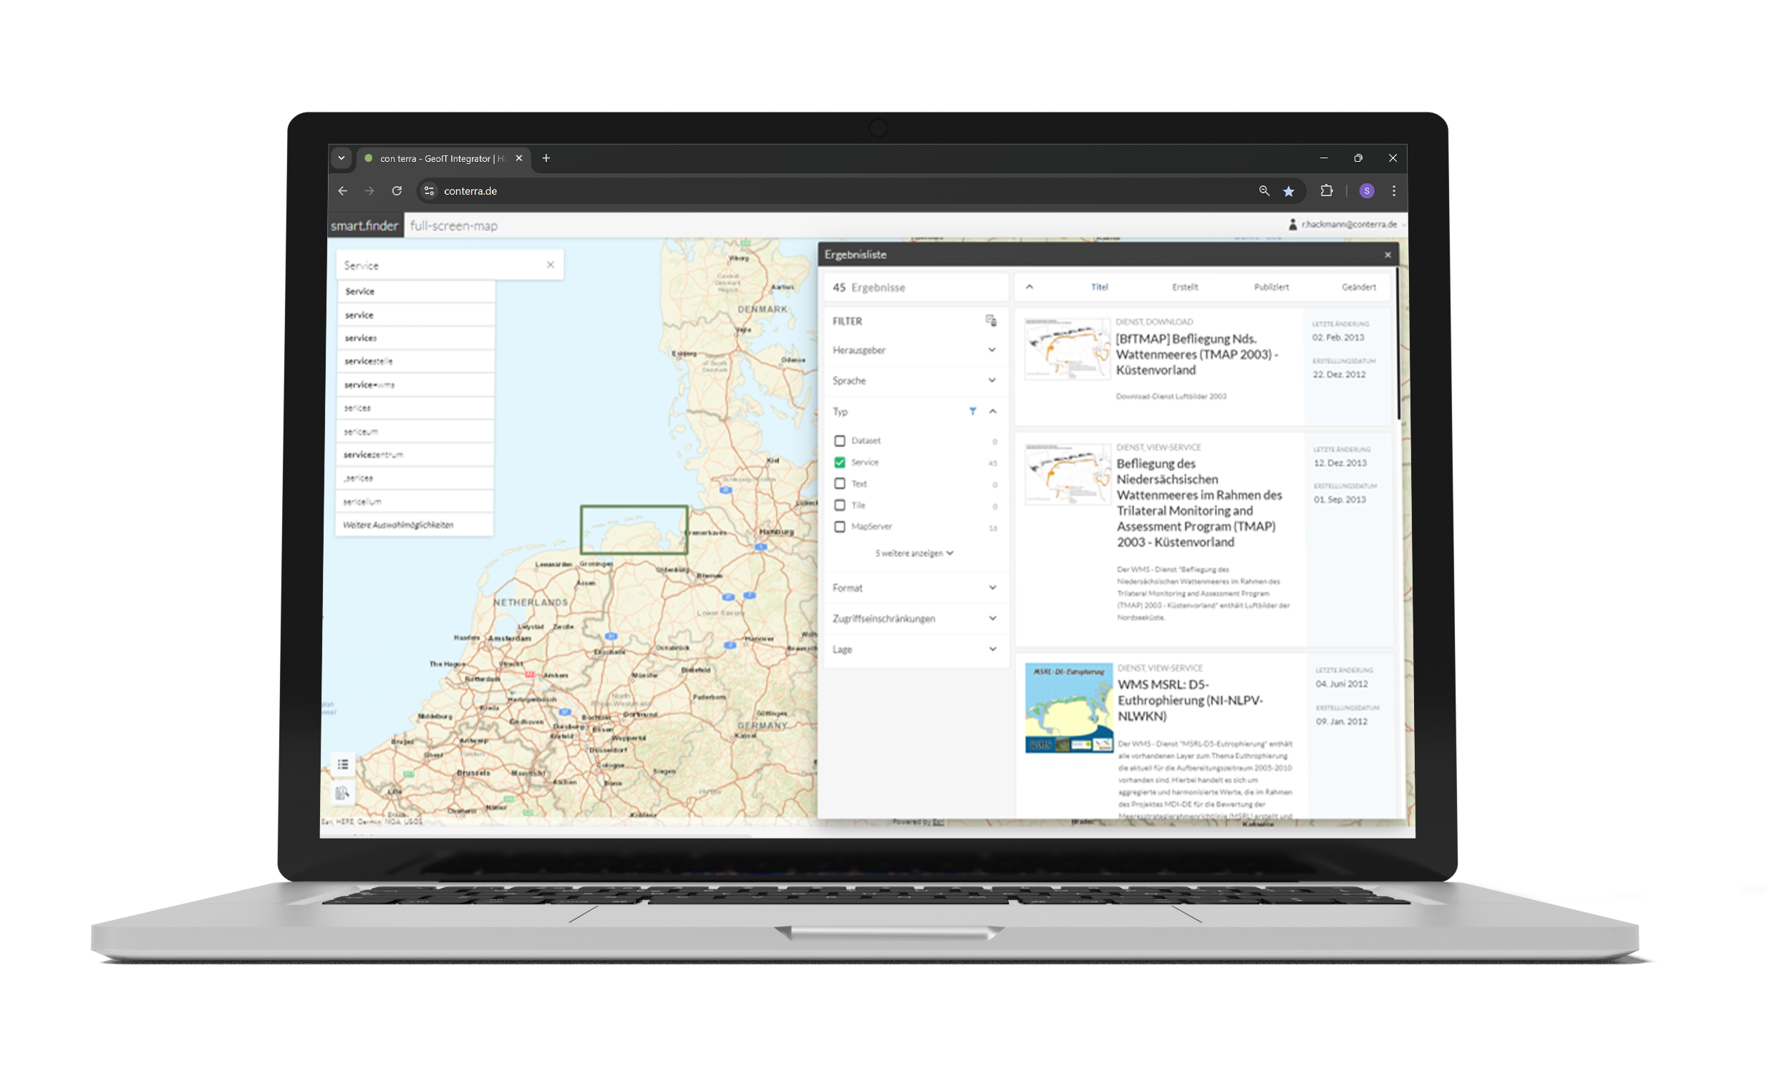Screen dimensions: 1767x1074
Task: Enable the MapServer checkbox
Action: coord(840,527)
